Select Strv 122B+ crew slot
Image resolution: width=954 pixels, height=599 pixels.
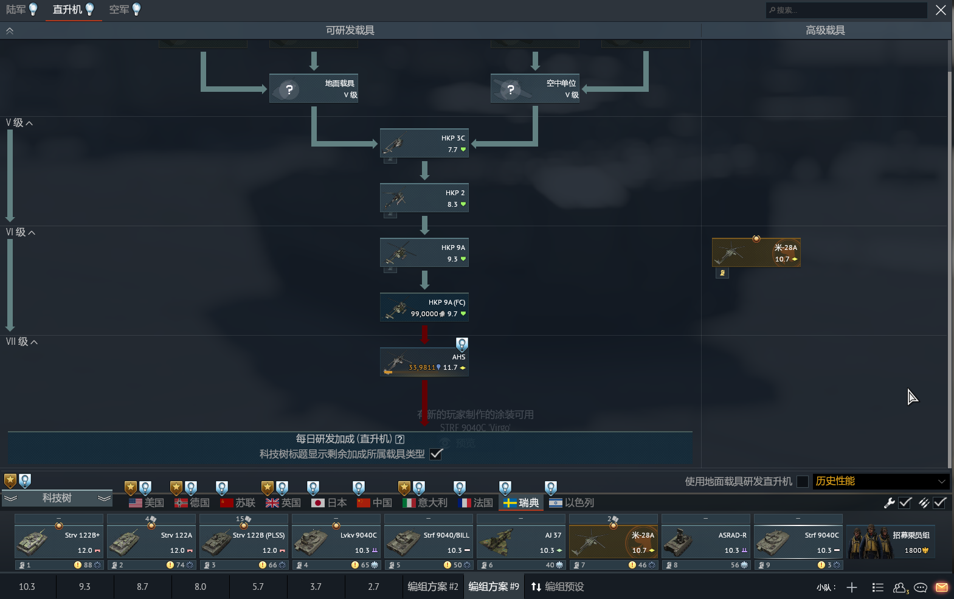59,542
